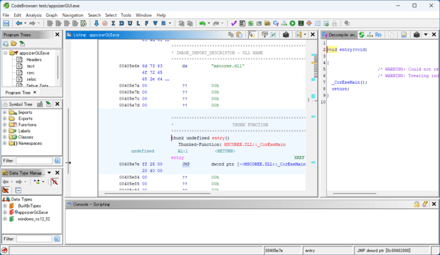
Task: Expand BuiltInTypes in Data Type Manager
Action: [x=5, y=205]
